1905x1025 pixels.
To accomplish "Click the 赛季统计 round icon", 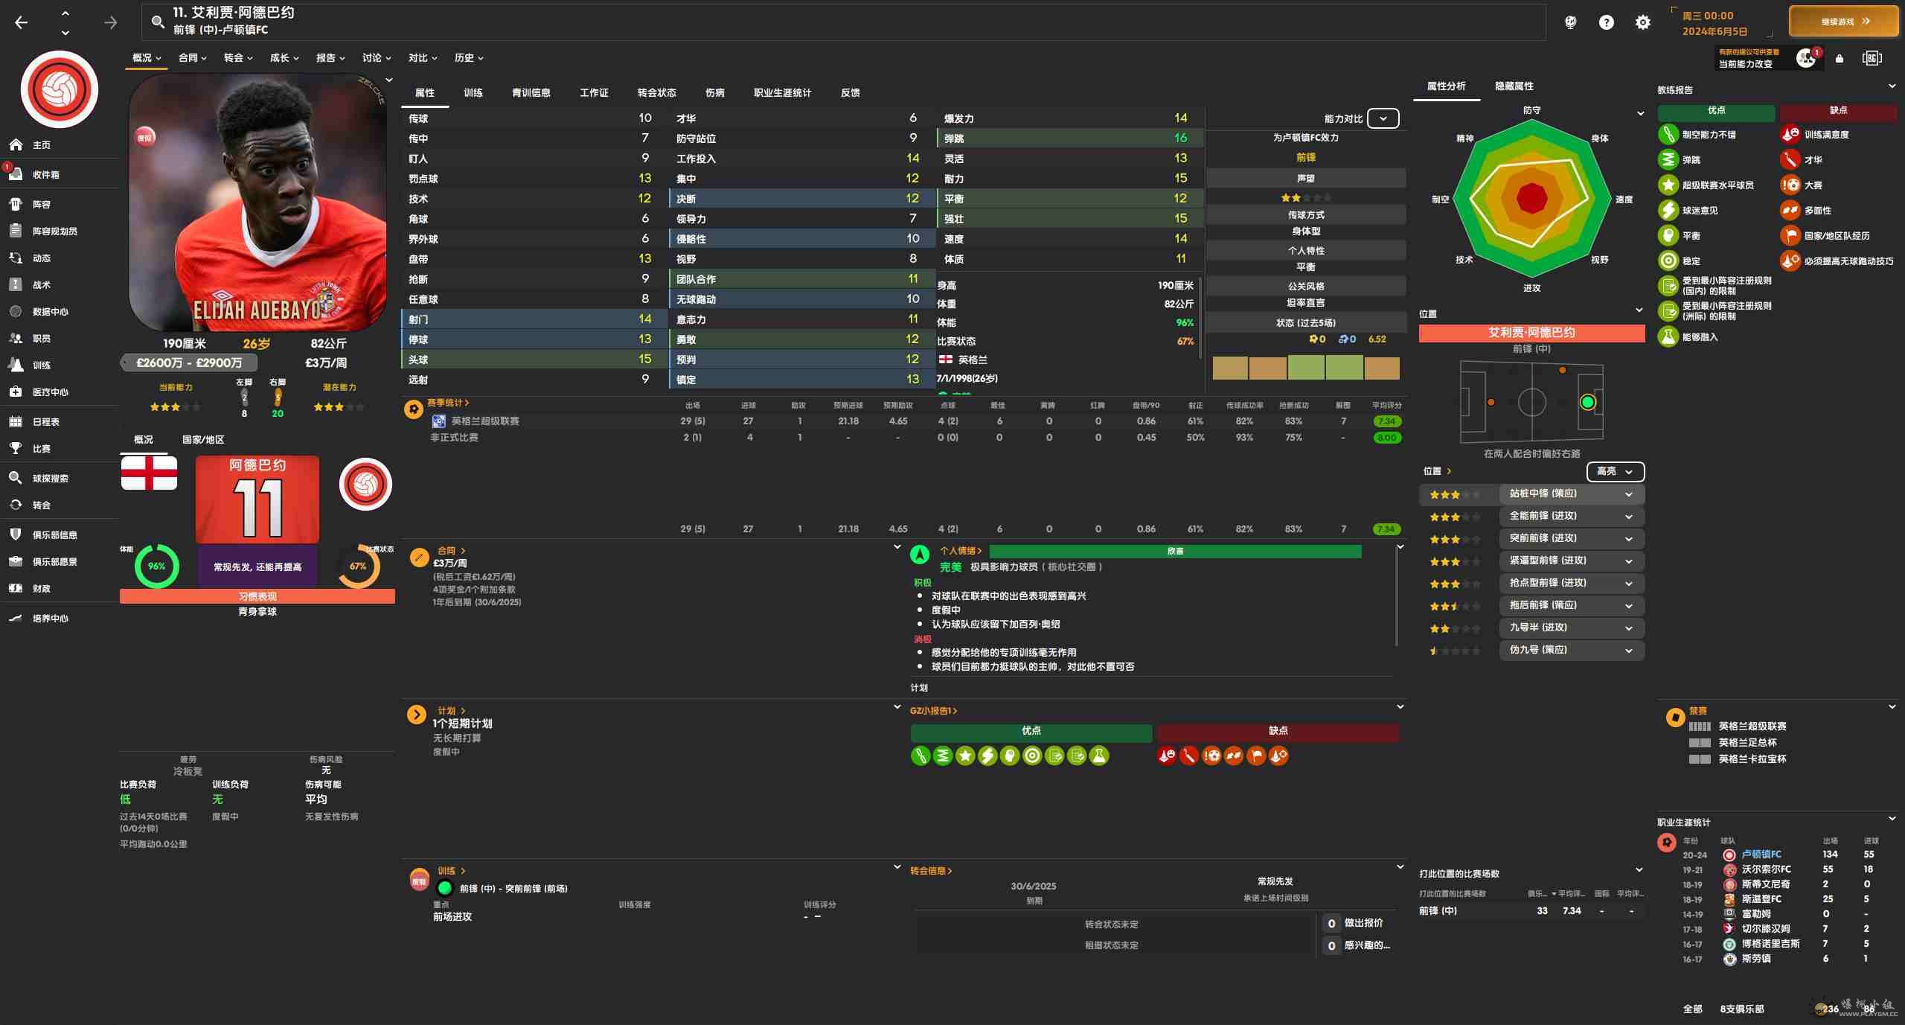I will tap(414, 409).
